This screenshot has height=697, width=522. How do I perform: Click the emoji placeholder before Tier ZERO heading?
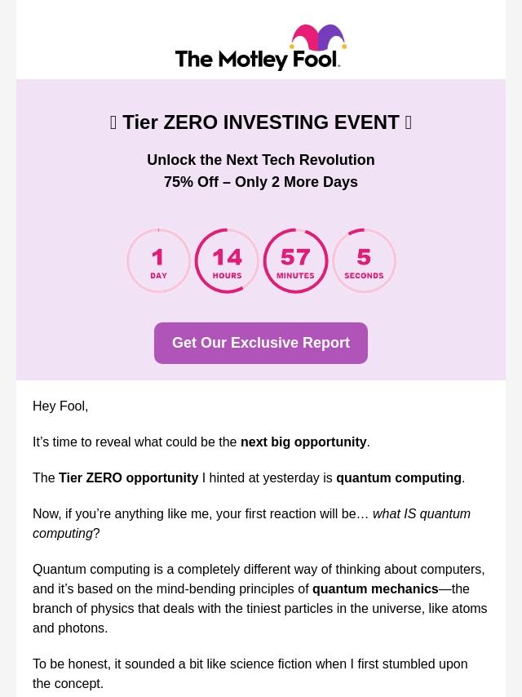pyautogui.click(x=113, y=122)
